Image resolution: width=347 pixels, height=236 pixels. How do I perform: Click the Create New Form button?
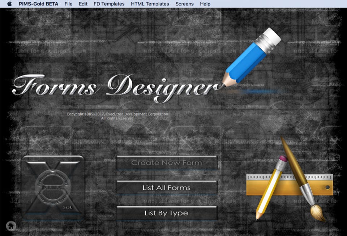pos(167,163)
